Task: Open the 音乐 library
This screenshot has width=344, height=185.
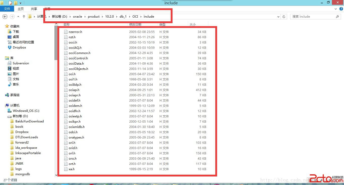Action: [x=16, y=84]
